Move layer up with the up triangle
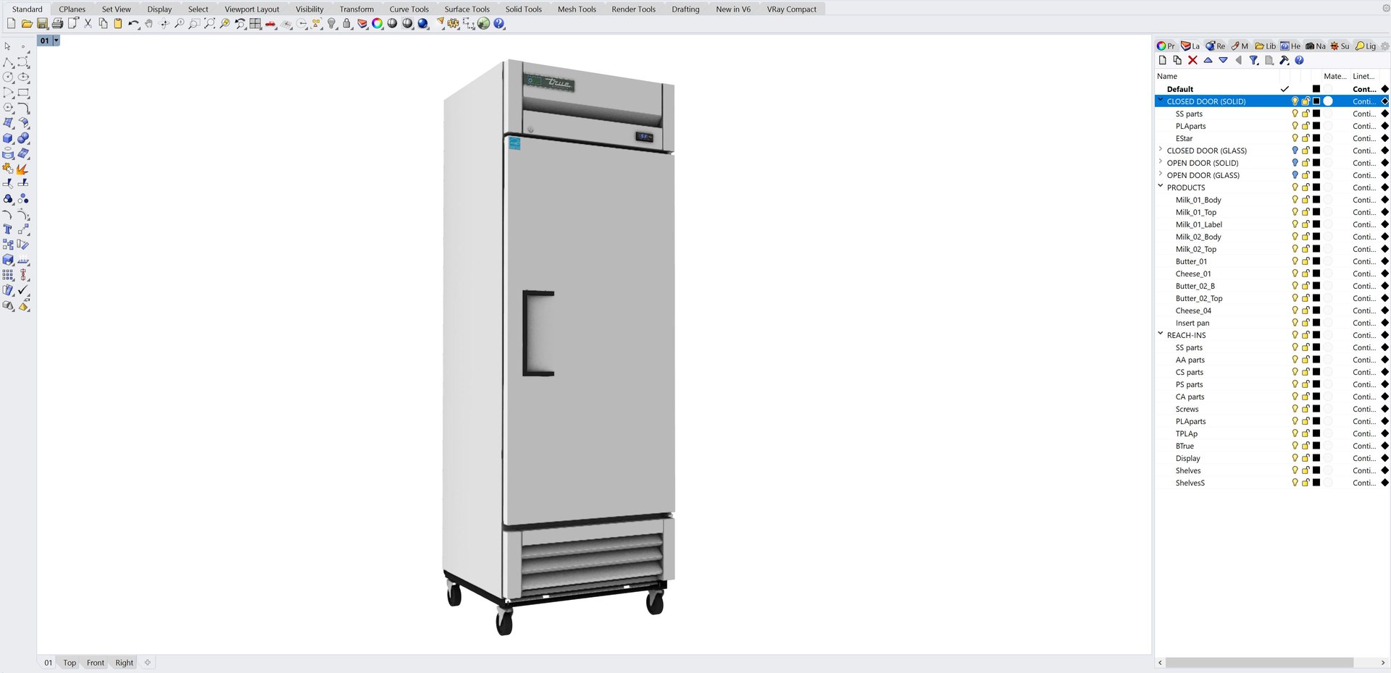The width and height of the screenshot is (1391, 673). pos(1208,60)
